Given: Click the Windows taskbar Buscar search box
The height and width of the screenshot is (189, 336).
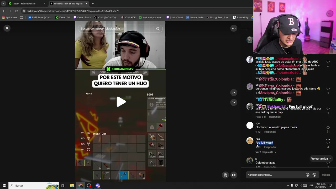Looking at the screenshot, I should (34, 186).
